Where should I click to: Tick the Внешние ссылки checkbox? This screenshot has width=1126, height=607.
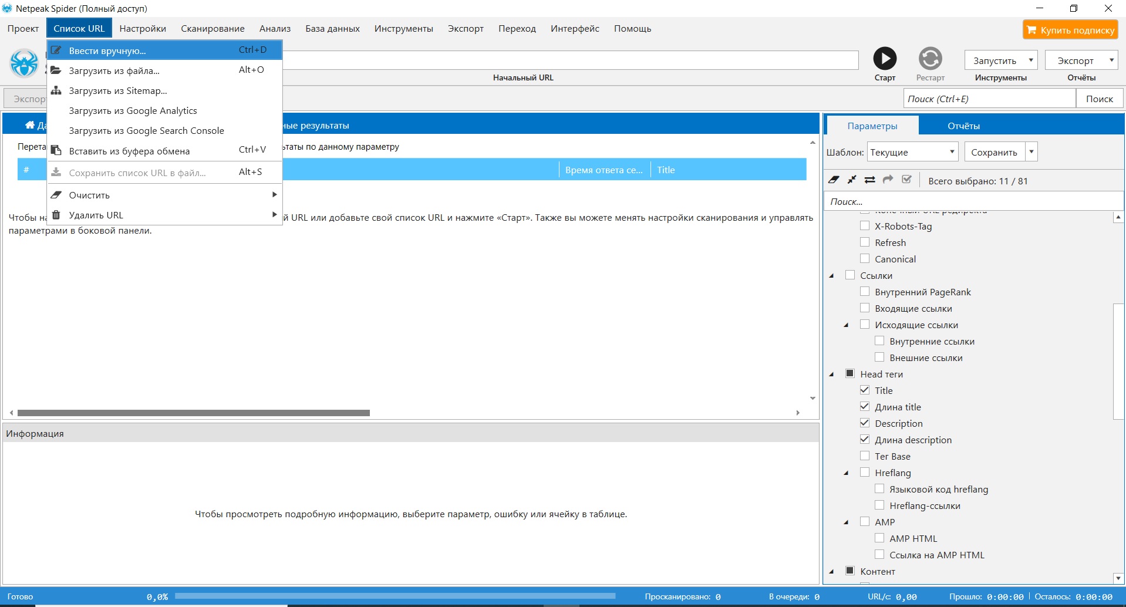click(879, 357)
